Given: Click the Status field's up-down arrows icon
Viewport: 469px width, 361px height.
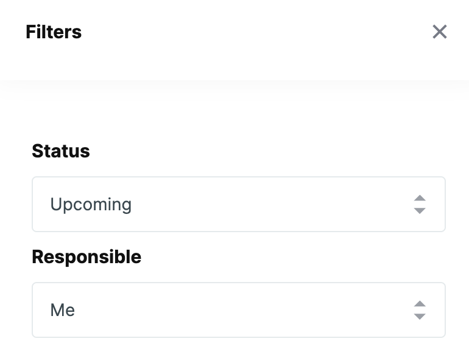Looking at the screenshot, I should point(419,204).
